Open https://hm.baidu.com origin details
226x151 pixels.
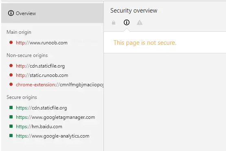39,127
